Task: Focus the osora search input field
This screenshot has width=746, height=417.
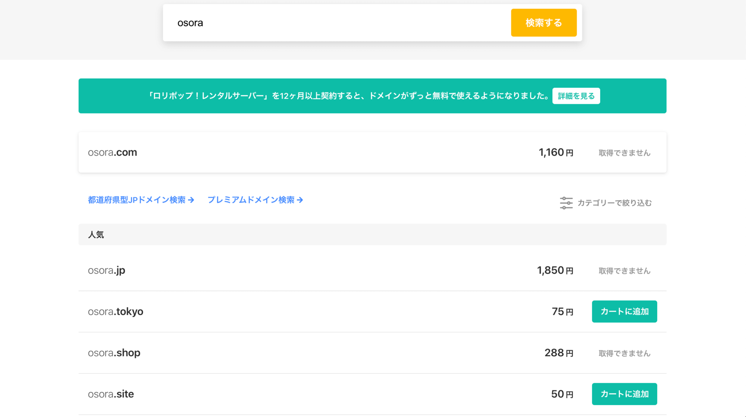Action: click(x=336, y=23)
